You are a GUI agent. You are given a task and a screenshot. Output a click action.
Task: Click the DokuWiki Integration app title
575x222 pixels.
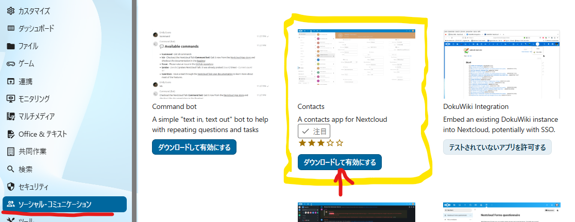coord(476,107)
